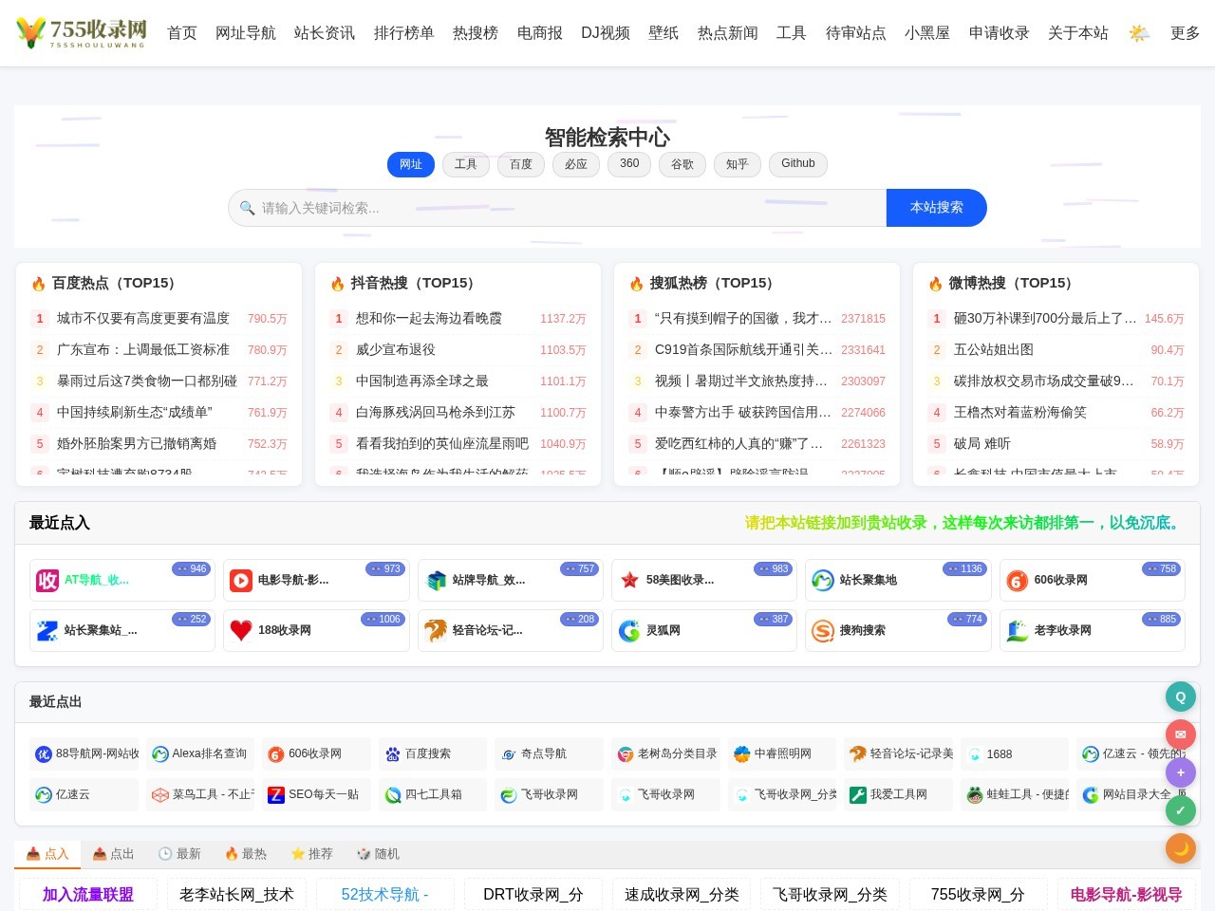This screenshot has height=911, width=1215.
Task: Open 网址导航 menu item
Action: pos(246,33)
